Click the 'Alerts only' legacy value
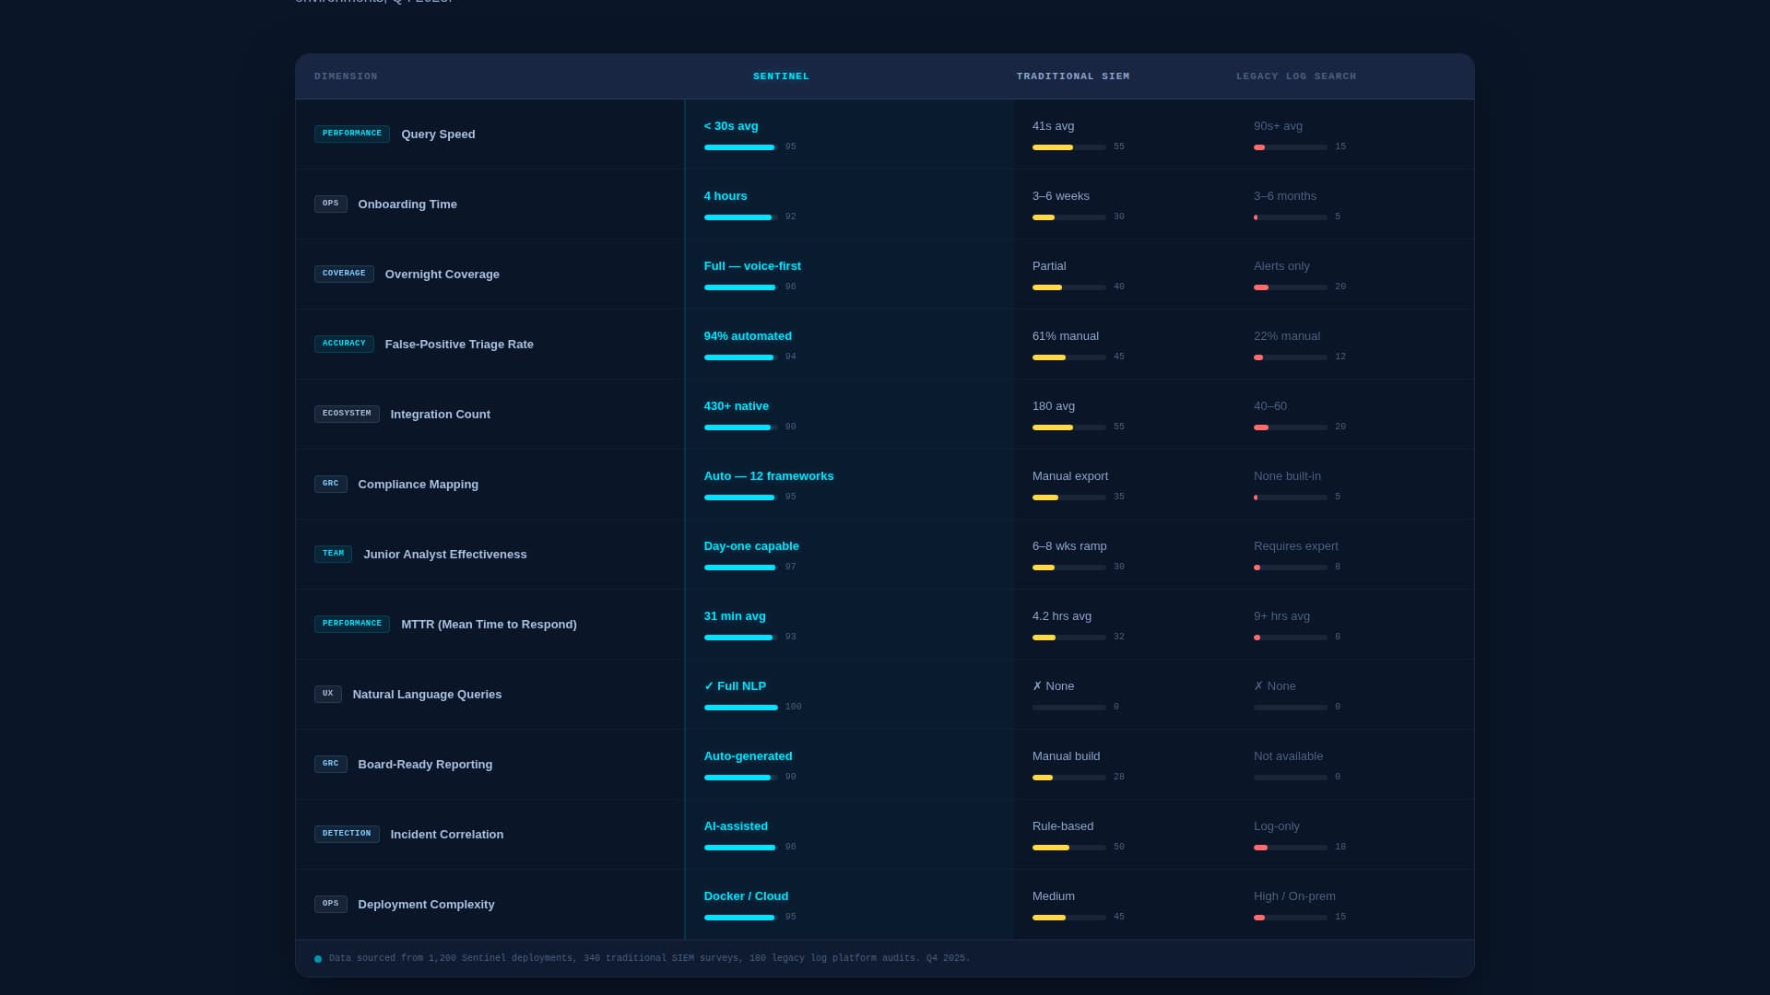This screenshot has height=995, width=1770. (1281, 266)
